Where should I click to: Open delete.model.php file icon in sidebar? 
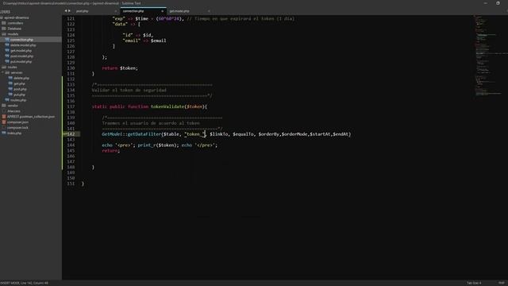pyautogui.click(x=7, y=45)
